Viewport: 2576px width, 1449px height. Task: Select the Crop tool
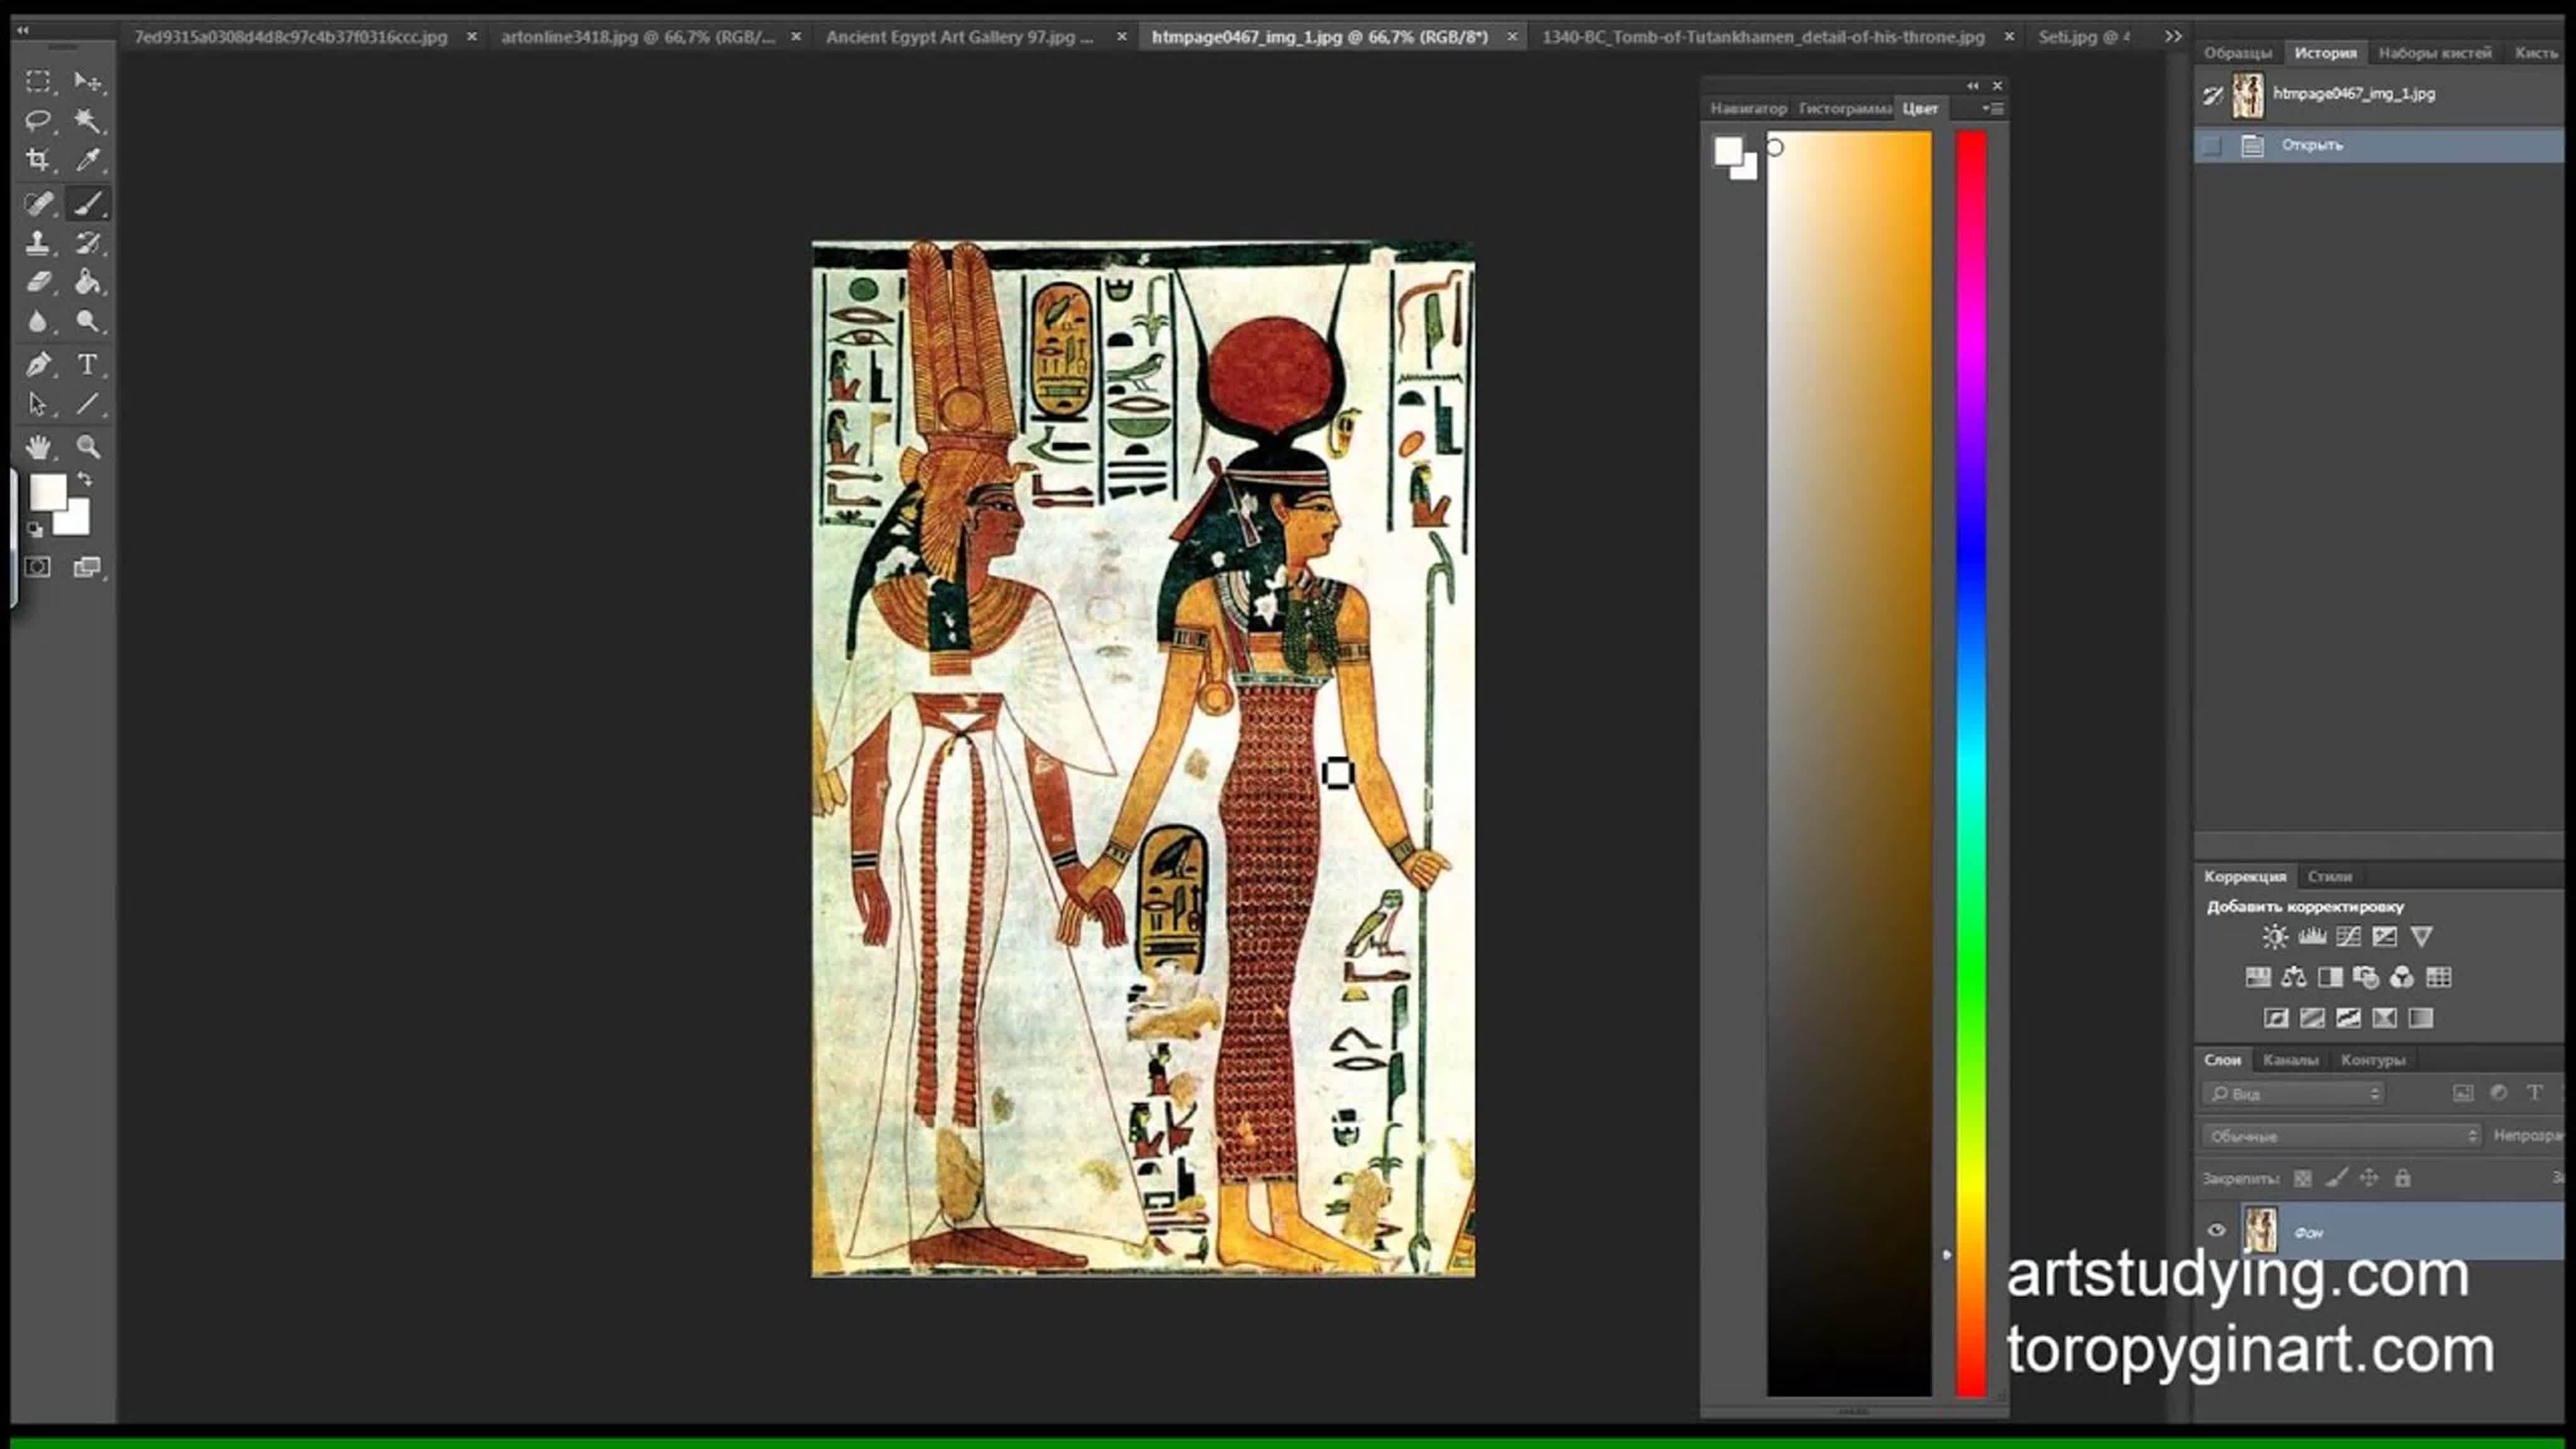(x=38, y=160)
